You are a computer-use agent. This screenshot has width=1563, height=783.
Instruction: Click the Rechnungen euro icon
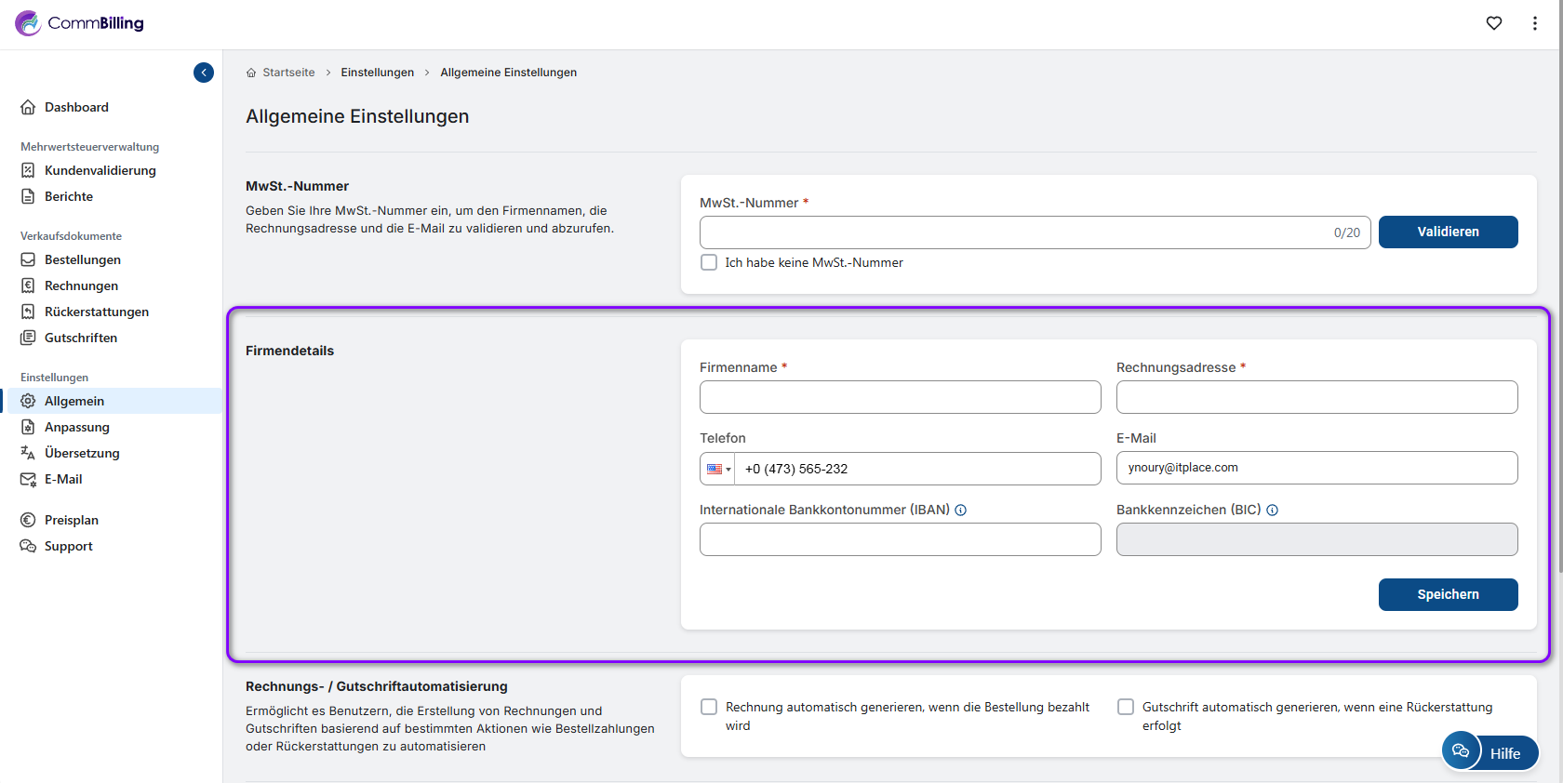[x=28, y=285]
